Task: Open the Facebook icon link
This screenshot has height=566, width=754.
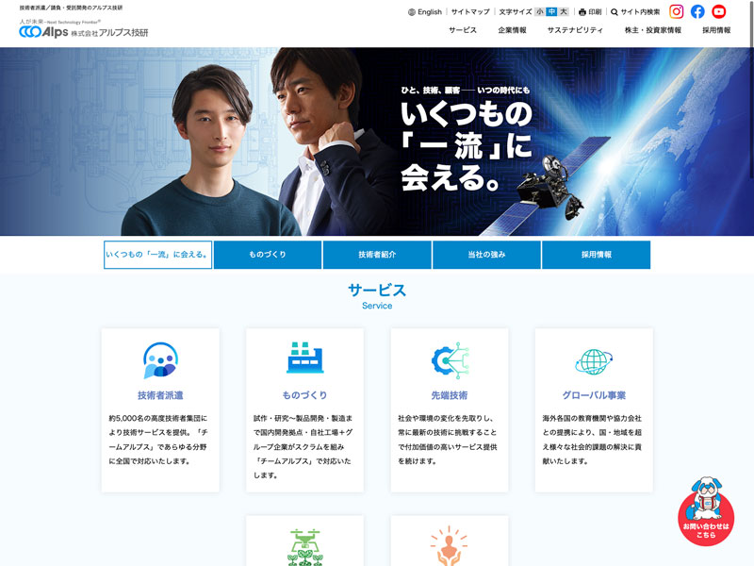Action: (697, 12)
